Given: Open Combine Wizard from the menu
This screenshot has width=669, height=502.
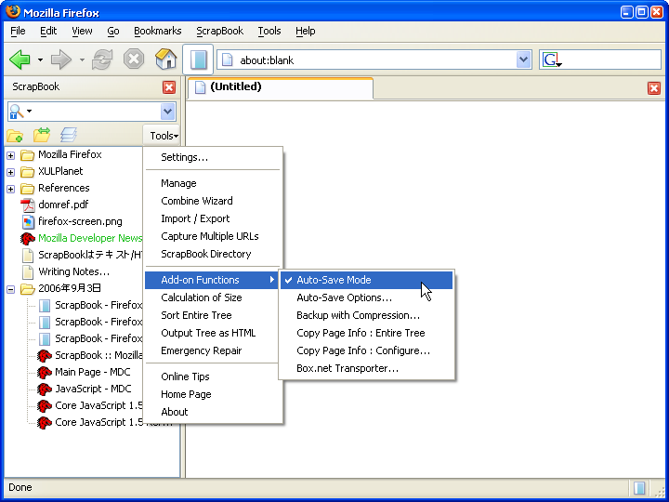Looking at the screenshot, I should (213, 201).
